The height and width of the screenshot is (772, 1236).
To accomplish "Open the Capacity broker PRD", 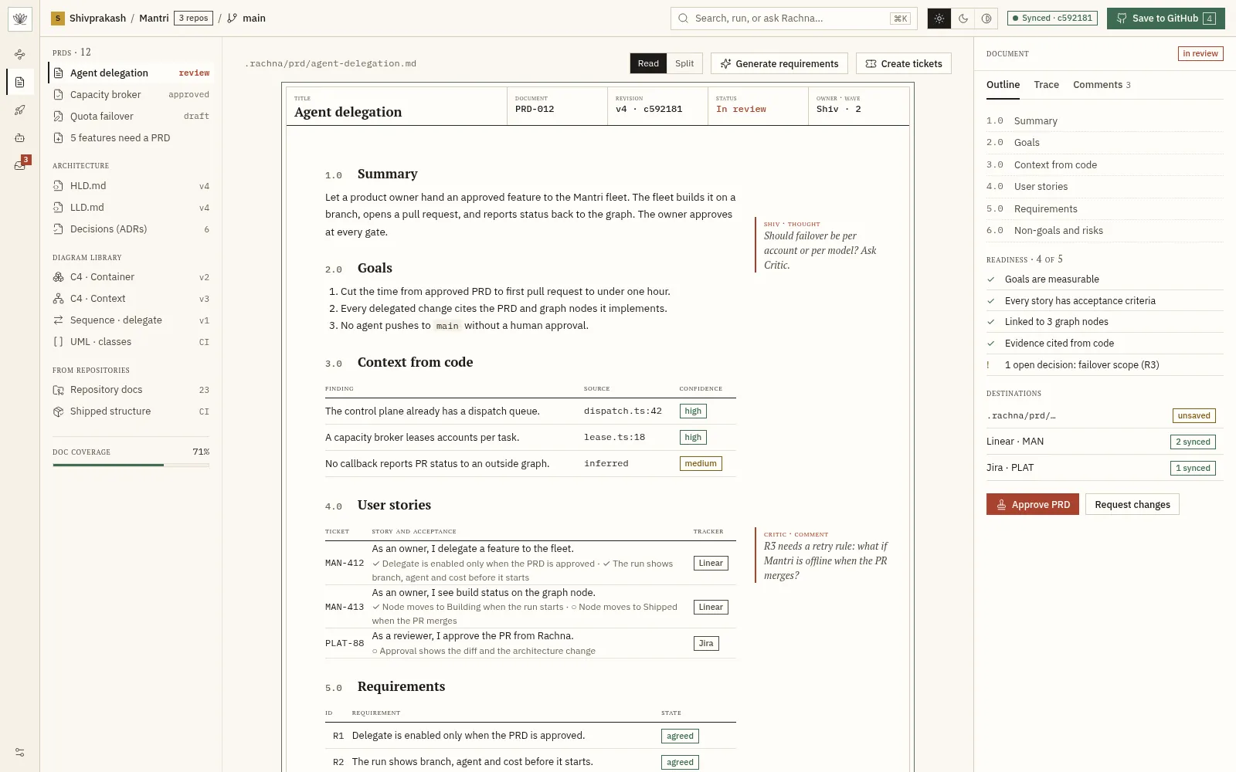I will pos(131,94).
